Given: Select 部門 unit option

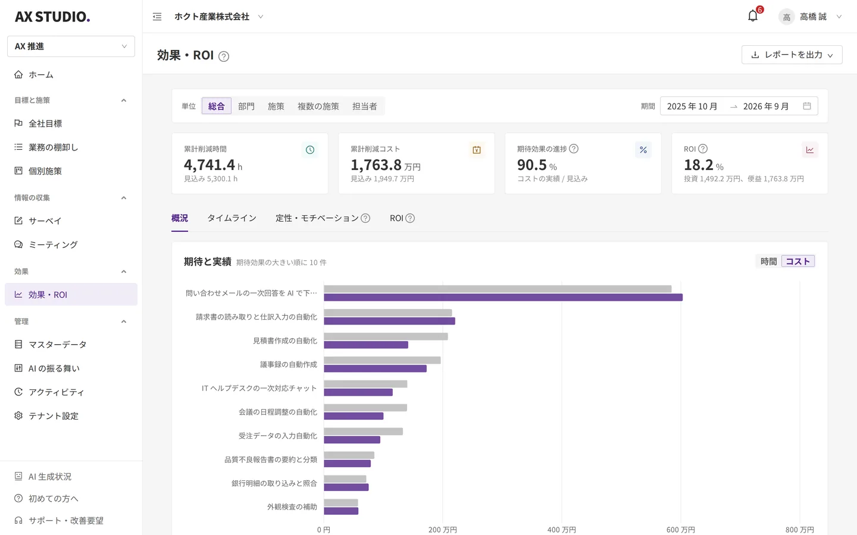Looking at the screenshot, I should 246,106.
